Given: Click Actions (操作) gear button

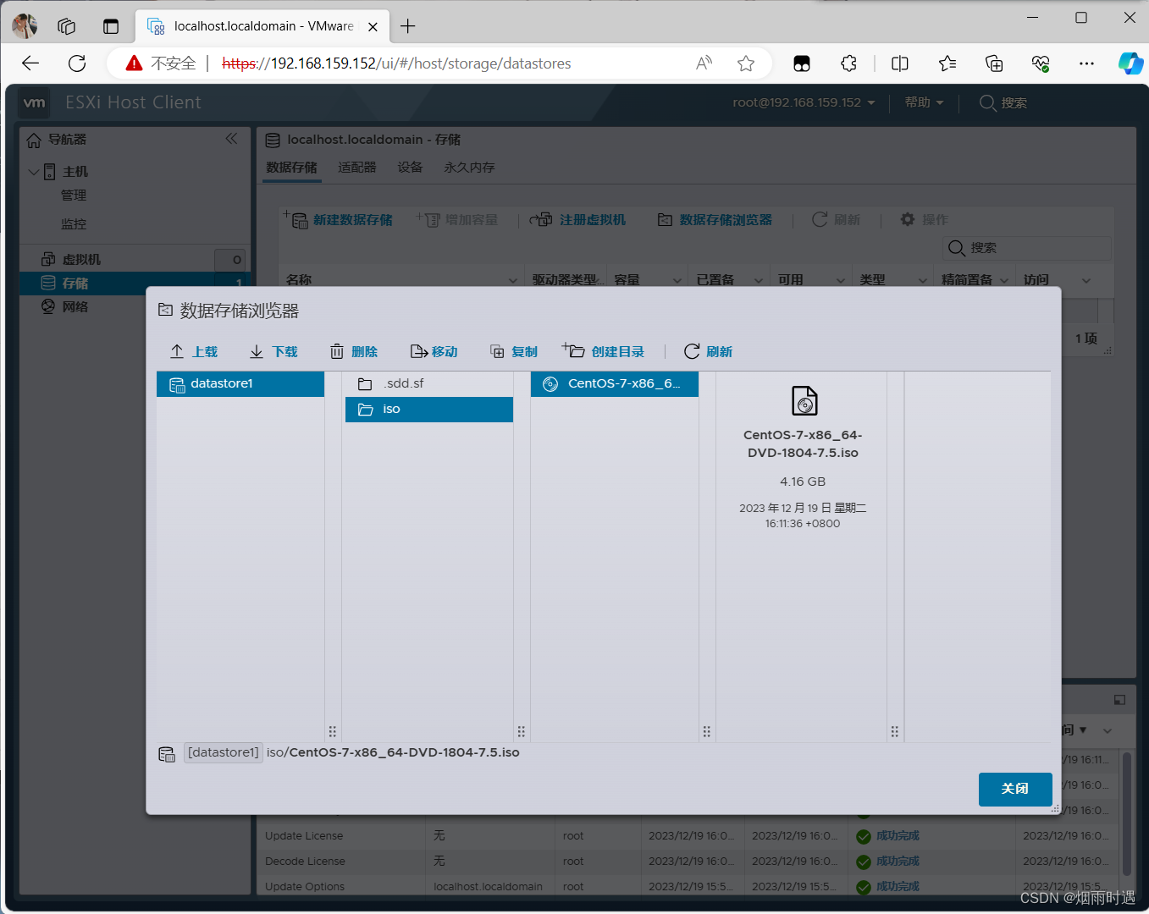Looking at the screenshot, I should click(924, 220).
